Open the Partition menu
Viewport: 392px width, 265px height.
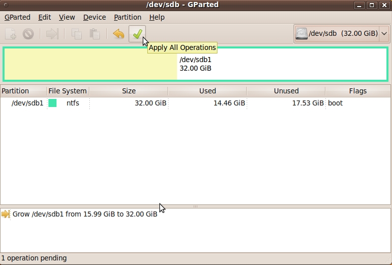127,17
